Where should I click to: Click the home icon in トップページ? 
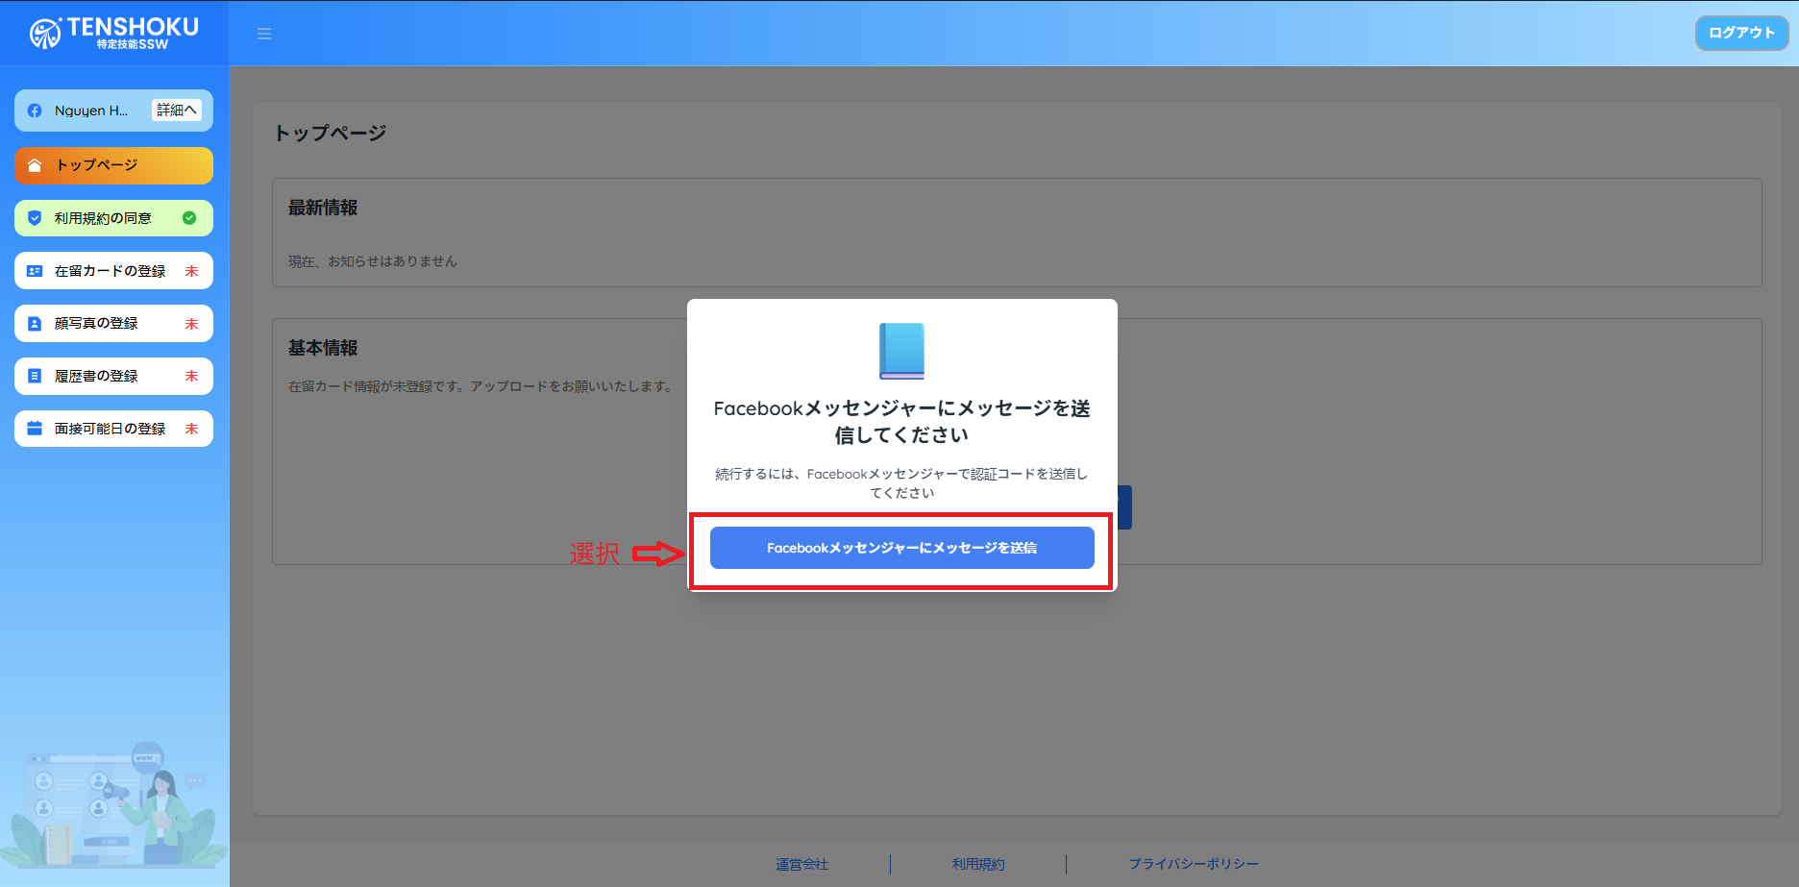pyautogui.click(x=35, y=165)
